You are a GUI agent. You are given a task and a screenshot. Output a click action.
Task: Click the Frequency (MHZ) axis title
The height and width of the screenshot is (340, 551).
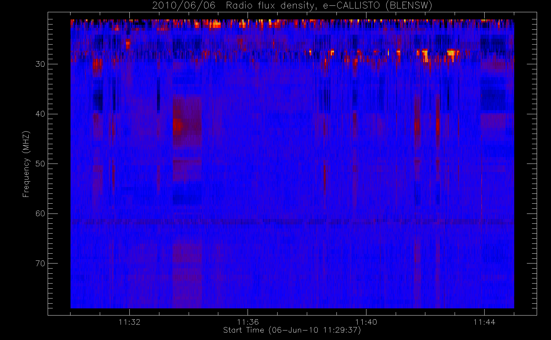point(26,164)
